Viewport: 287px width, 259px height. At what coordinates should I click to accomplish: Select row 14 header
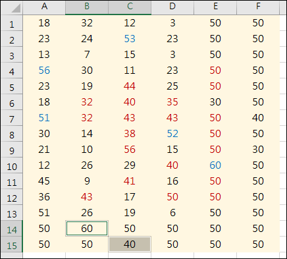12,229
